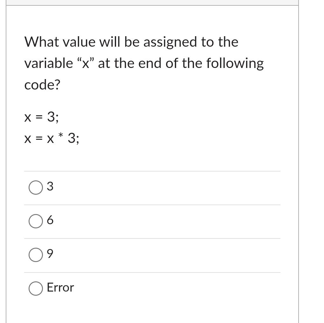The width and height of the screenshot is (324, 323).
Task: Click the divider above the answer list
Action: 153,171
